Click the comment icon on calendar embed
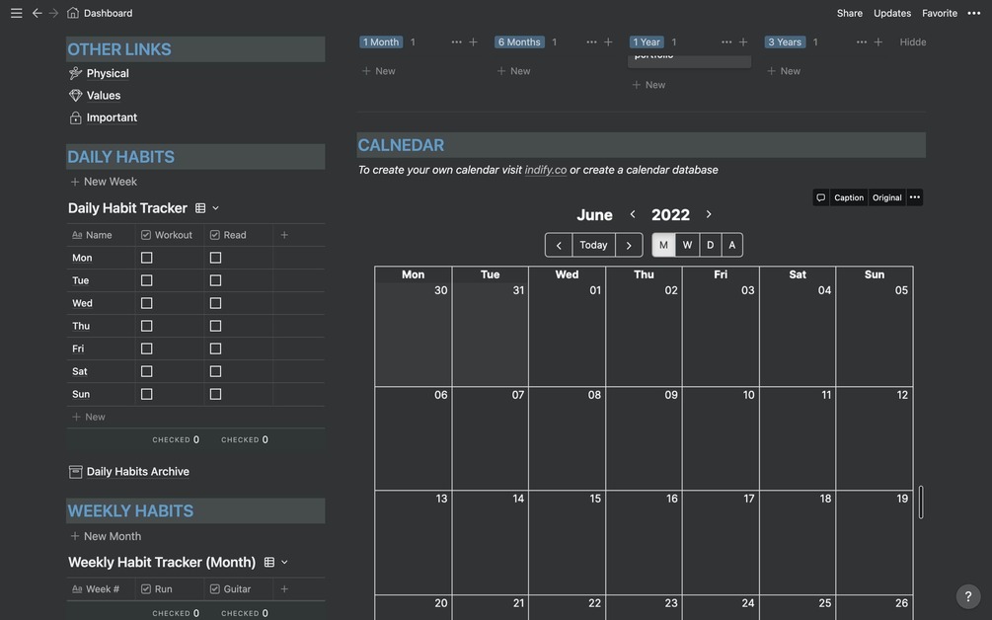Screen dimensions: 992x620 coord(820,197)
